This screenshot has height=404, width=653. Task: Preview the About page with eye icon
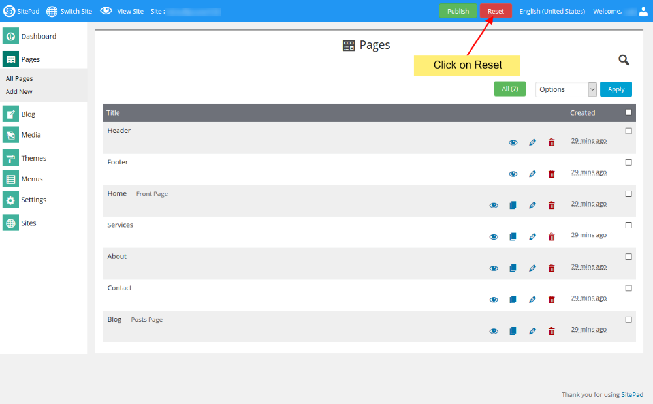(x=494, y=268)
